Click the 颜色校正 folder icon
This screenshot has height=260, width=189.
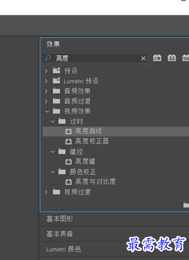62,172
